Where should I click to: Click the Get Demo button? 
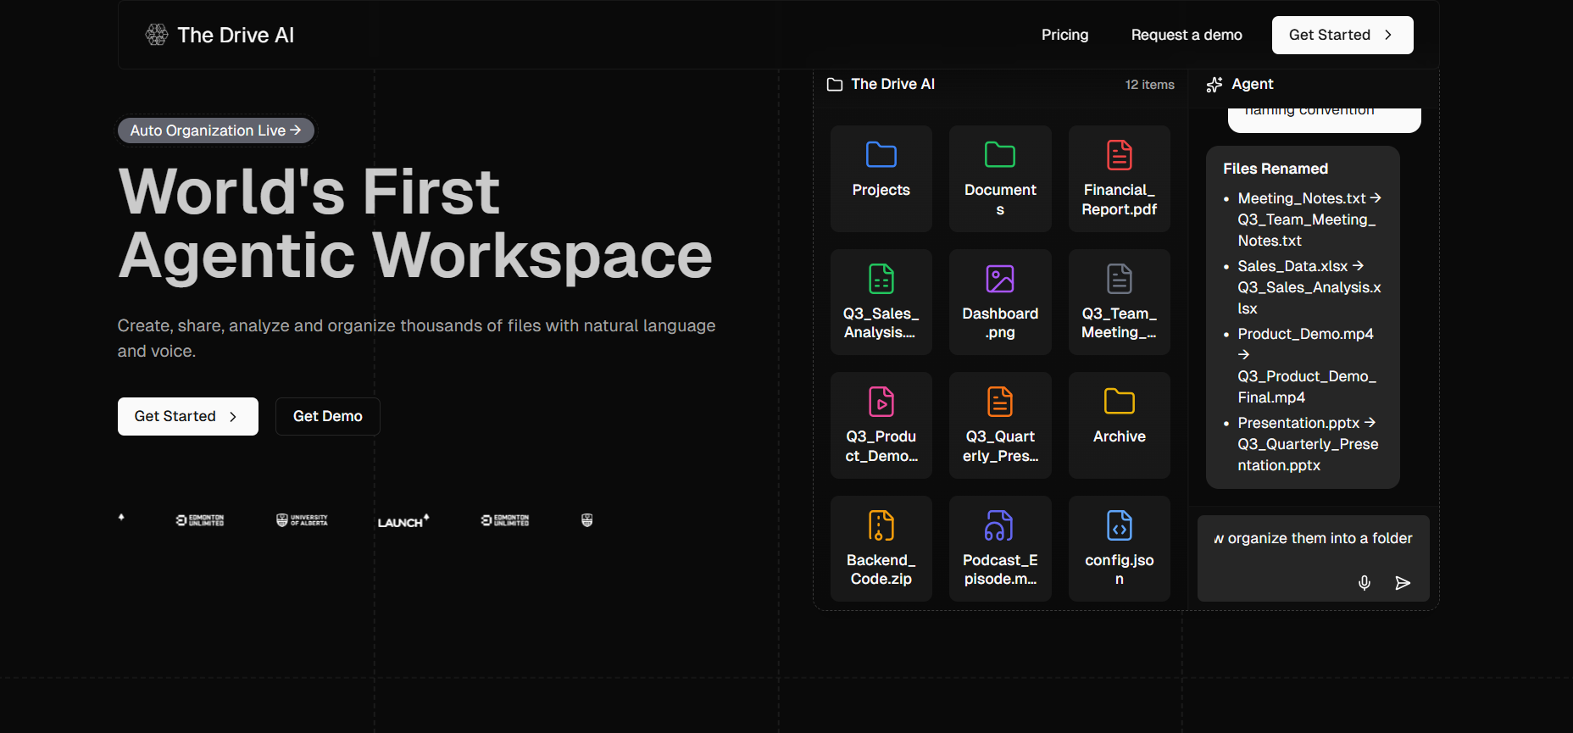click(x=328, y=416)
